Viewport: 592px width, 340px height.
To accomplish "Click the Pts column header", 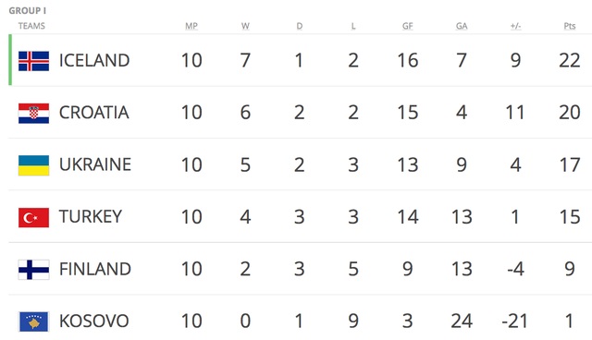I will [x=570, y=26].
